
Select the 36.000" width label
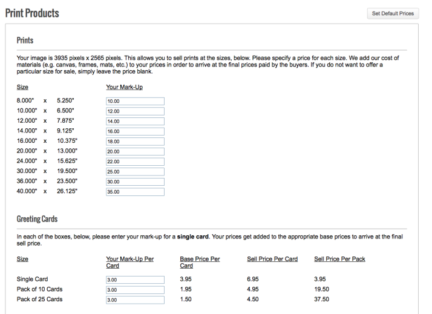27,181
